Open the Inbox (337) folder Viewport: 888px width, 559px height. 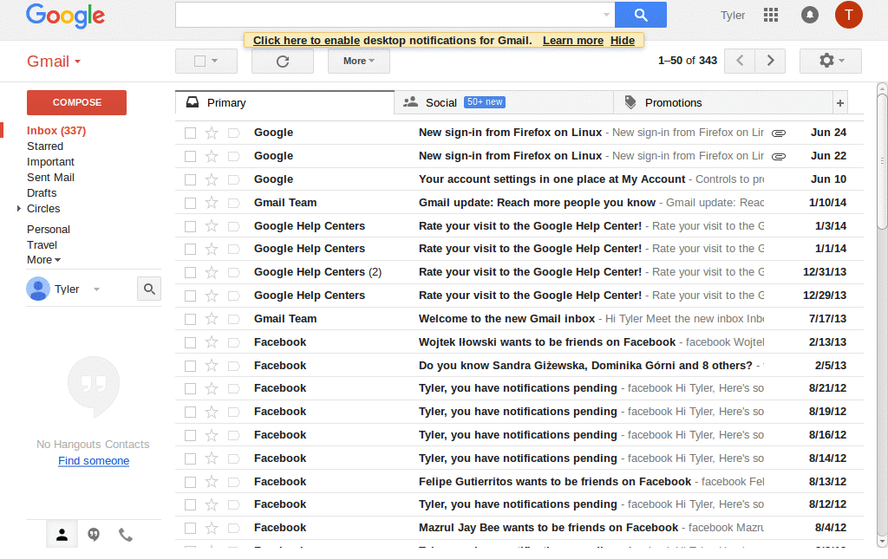tap(56, 131)
